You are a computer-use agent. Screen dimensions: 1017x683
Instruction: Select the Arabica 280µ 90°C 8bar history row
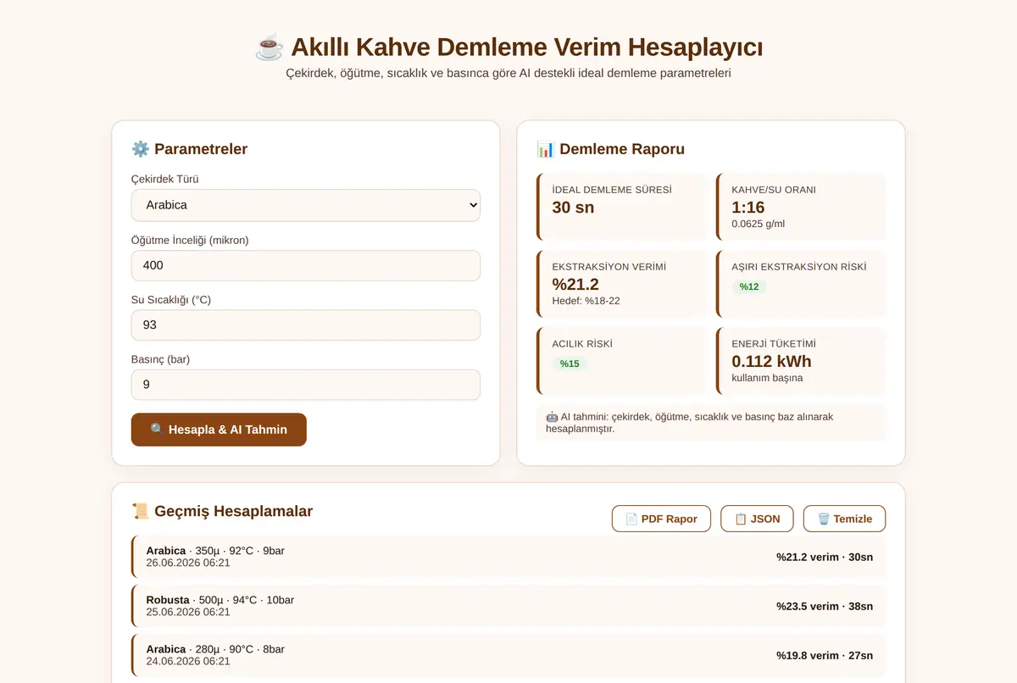coord(508,655)
